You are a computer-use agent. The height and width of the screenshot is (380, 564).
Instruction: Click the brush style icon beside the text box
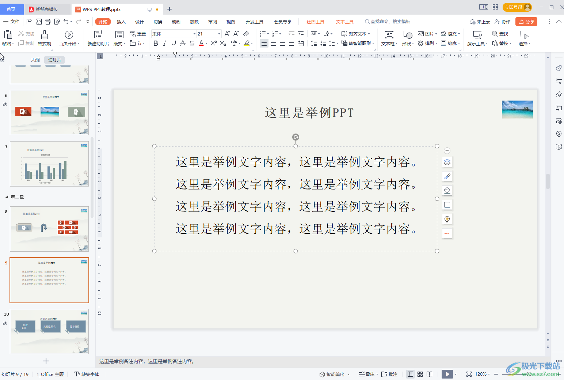447,176
